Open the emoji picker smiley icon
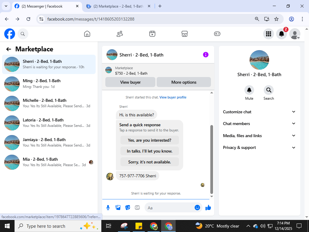309x232 pixels. (197, 208)
